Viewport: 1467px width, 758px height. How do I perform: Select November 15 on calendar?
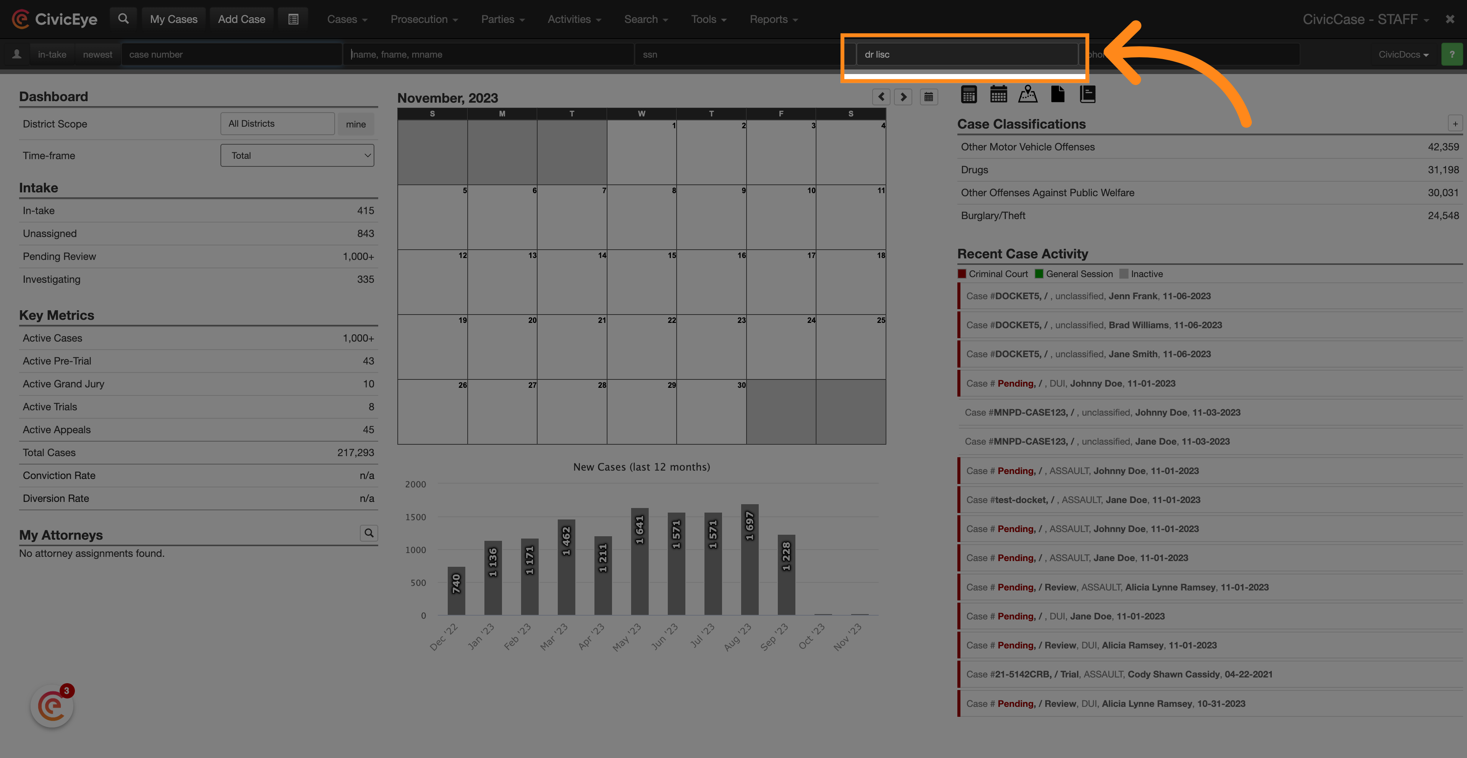tap(641, 282)
